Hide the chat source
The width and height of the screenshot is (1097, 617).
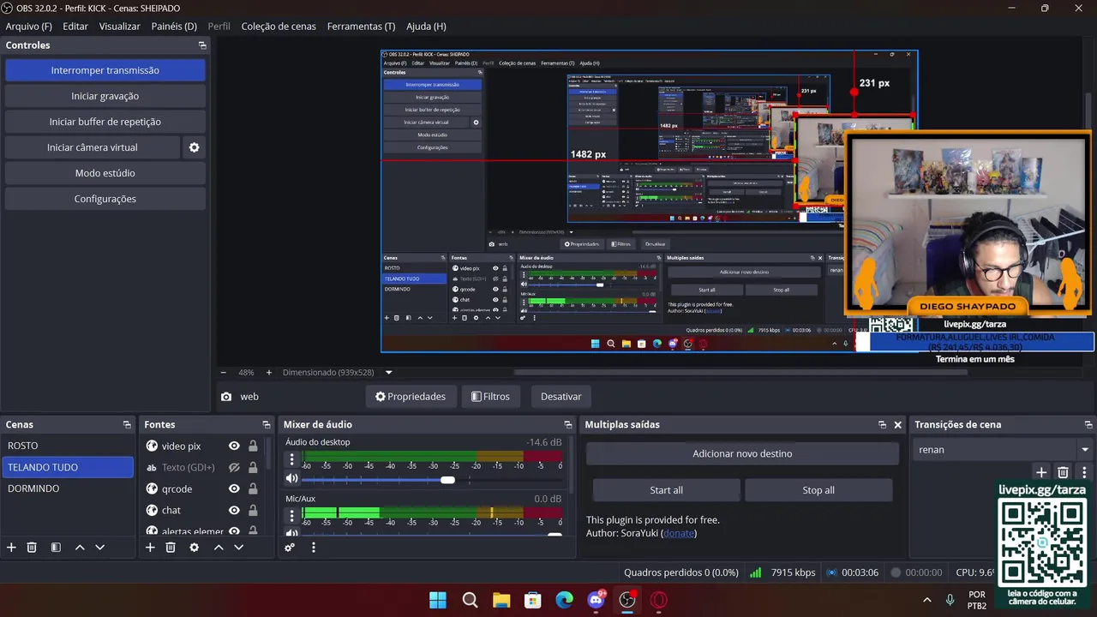click(234, 510)
